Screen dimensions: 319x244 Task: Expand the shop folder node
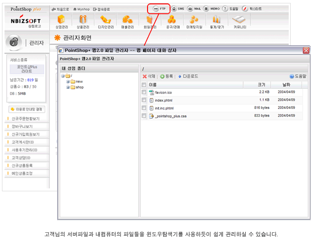(68, 87)
